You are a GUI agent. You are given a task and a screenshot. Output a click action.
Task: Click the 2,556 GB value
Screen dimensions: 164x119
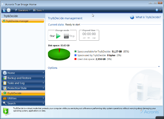coord(100,59)
